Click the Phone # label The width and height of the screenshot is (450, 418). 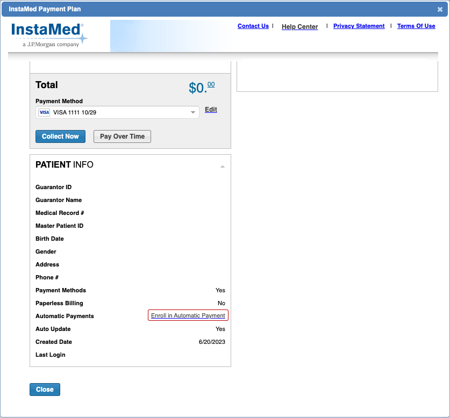(x=47, y=277)
